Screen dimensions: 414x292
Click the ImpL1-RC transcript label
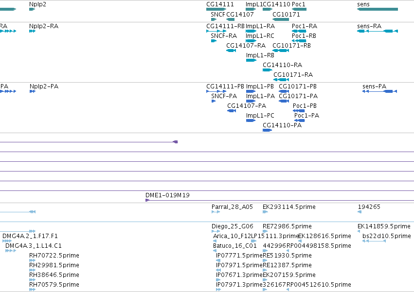(260, 36)
